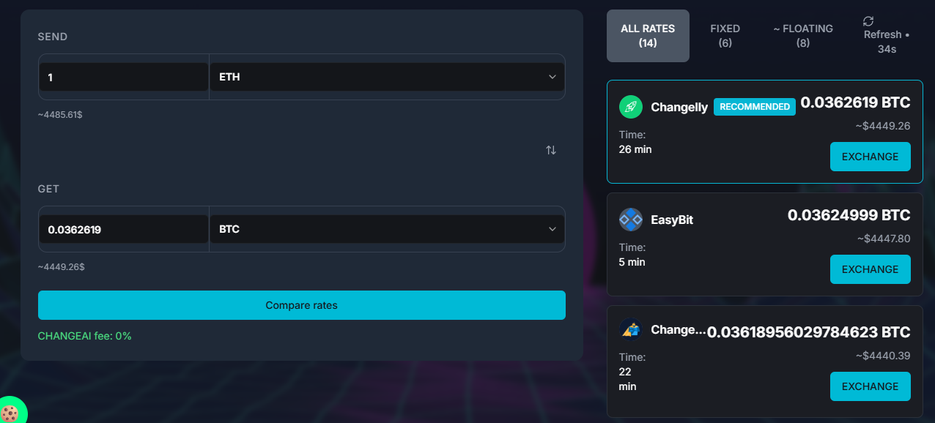The image size is (935, 423).
Task: Click the GET section label
Action: click(x=49, y=189)
